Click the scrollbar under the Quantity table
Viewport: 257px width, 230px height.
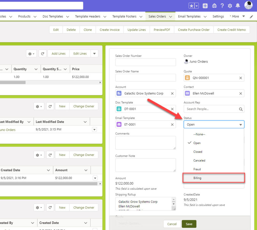pyautogui.click(x=13, y=82)
